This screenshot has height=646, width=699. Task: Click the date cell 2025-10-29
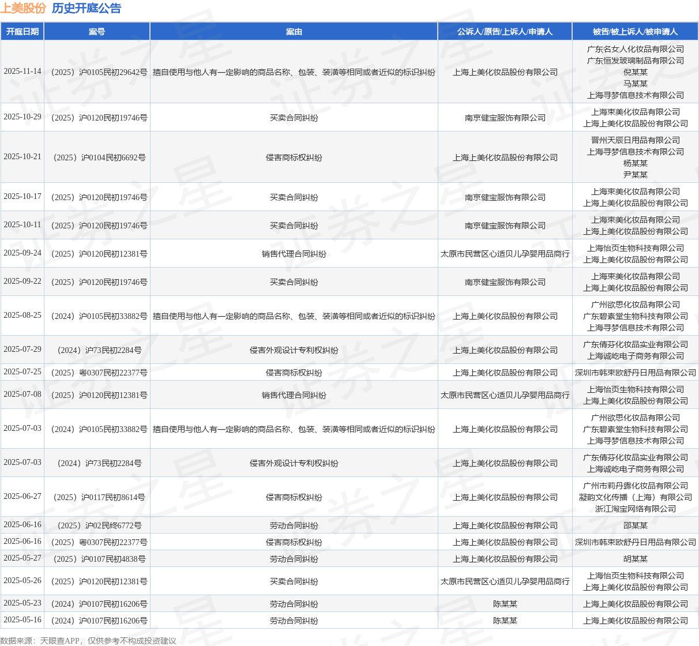point(22,117)
